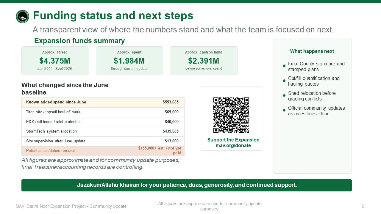381x214 pixels.
Task: Click the subtitle 'A transparent view of where the numbers stand'
Action: [x=183, y=30]
